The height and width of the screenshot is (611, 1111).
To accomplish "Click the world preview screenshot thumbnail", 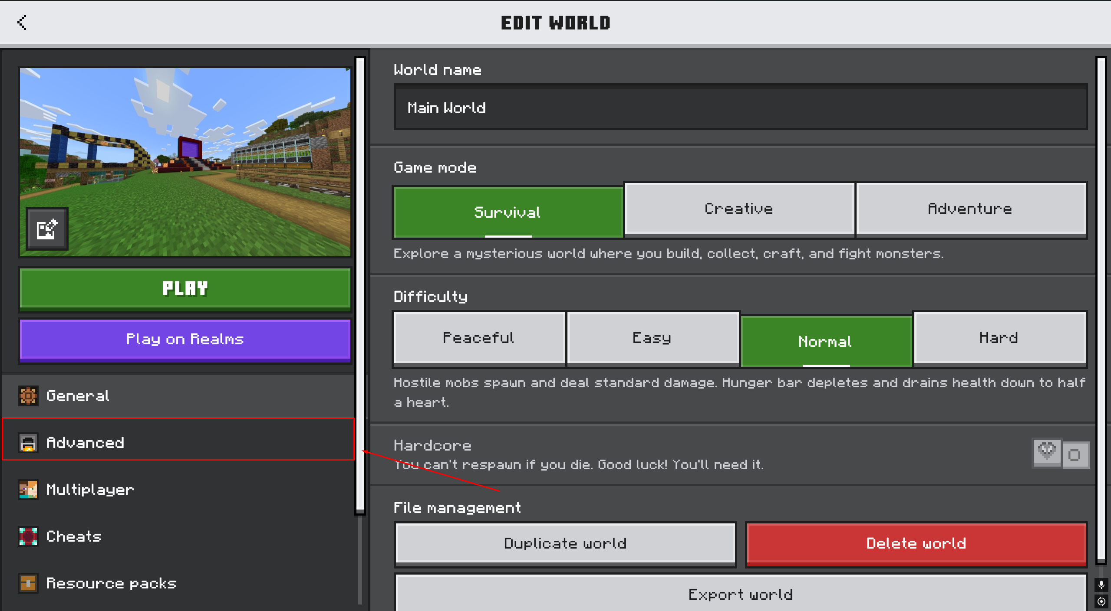I will 185,162.
